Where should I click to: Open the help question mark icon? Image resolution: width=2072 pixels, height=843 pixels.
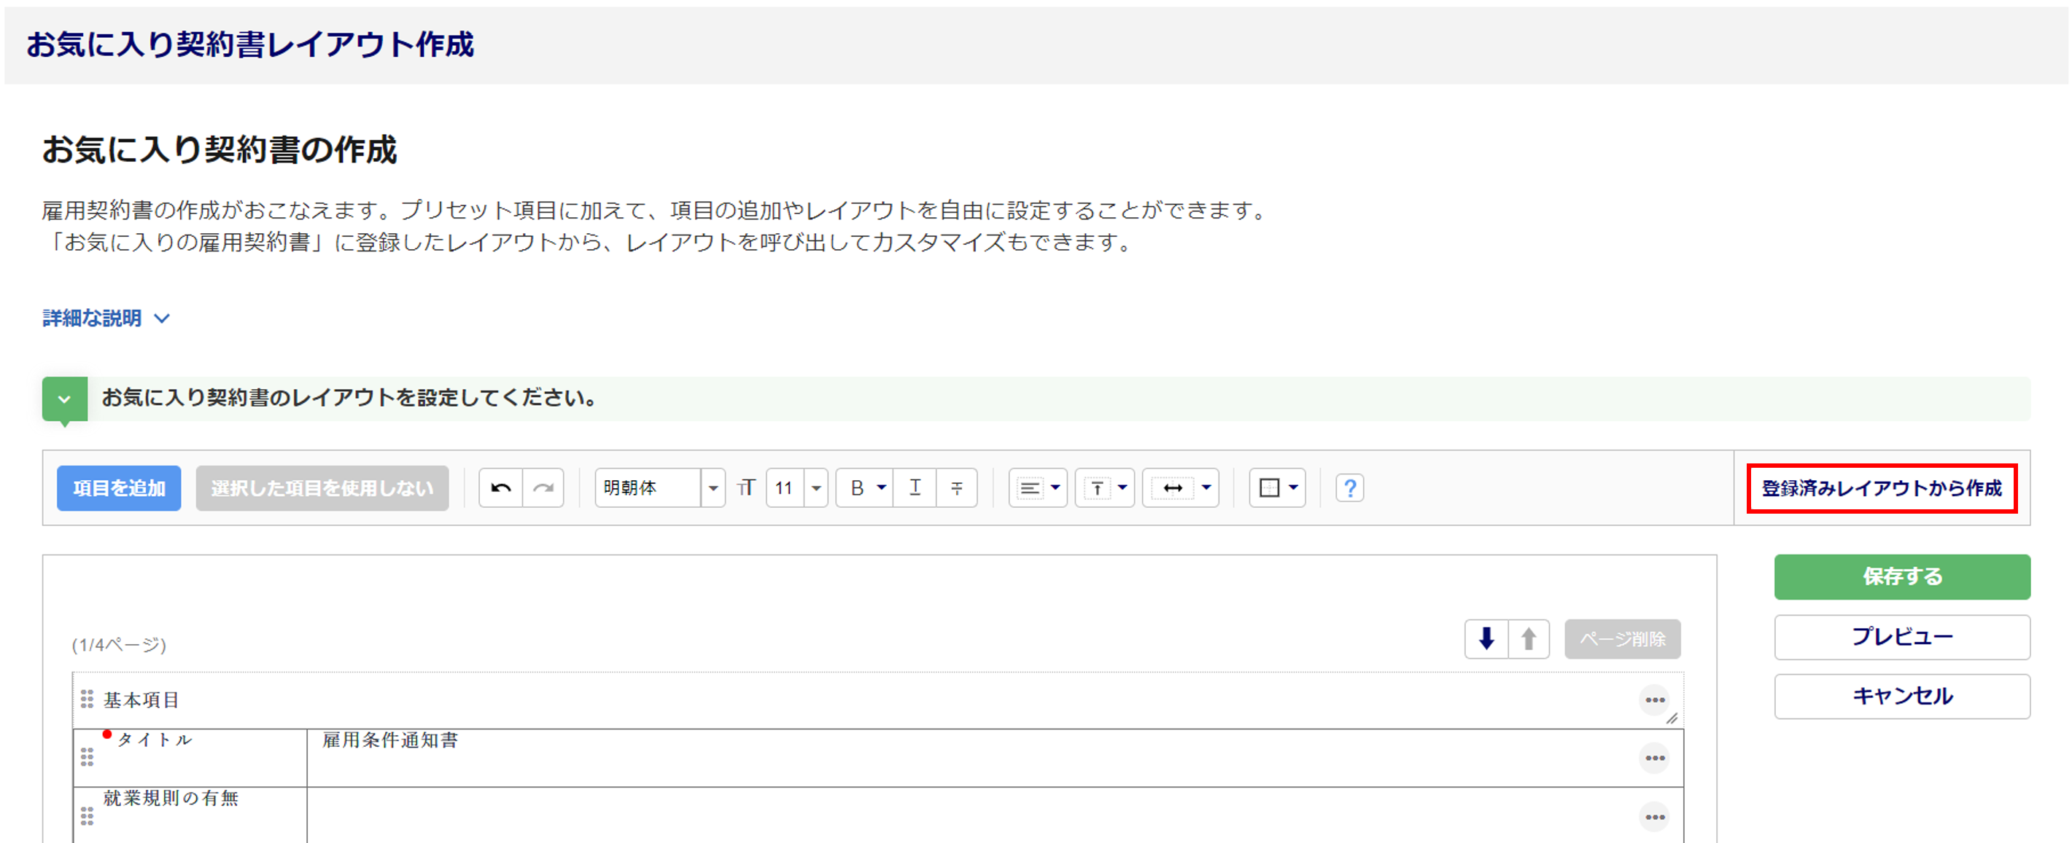[1350, 487]
